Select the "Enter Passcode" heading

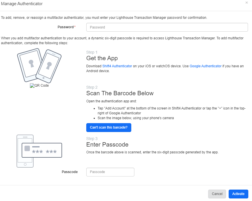(107, 145)
